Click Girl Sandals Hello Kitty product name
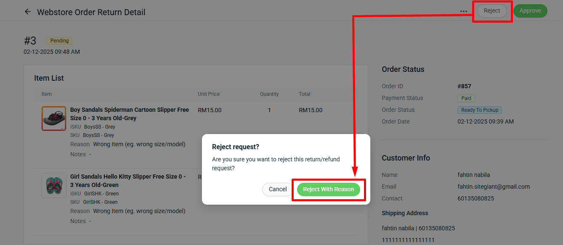Viewport: 563px width, 245px height. click(127, 181)
